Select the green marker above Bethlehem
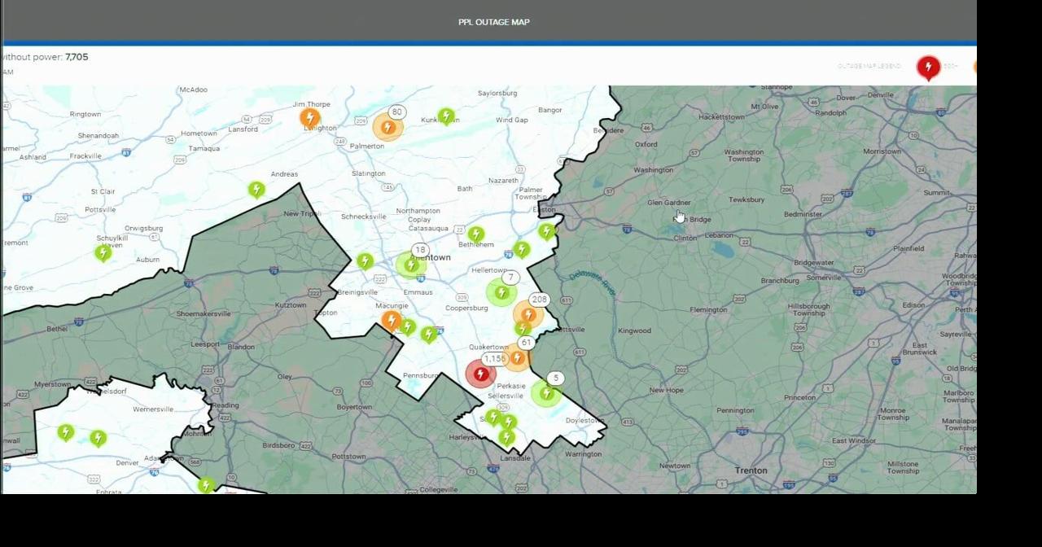Screen dimensions: 1042x547 [476, 235]
